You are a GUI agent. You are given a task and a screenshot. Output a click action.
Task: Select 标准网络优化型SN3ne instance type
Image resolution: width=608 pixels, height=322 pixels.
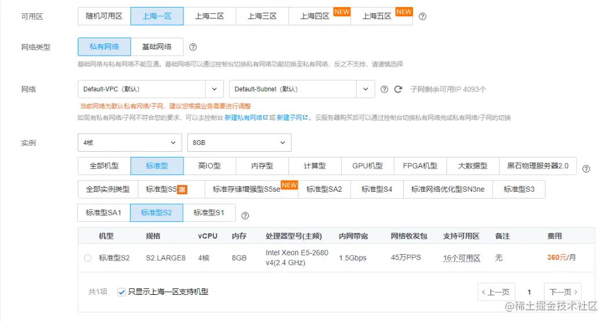[x=448, y=189]
